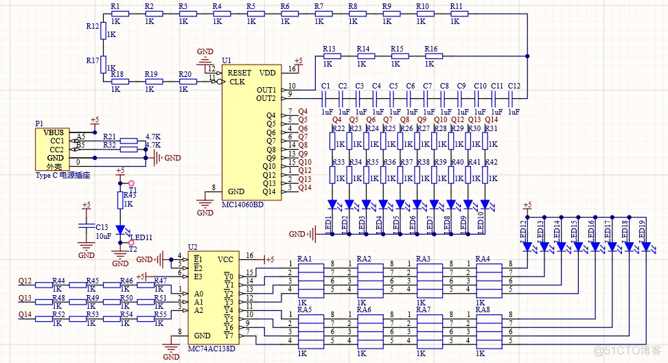The width and height of the screenshot is (668, 363).
Task: Select the +5 power port at VDD pin 16
Action: 298,62
